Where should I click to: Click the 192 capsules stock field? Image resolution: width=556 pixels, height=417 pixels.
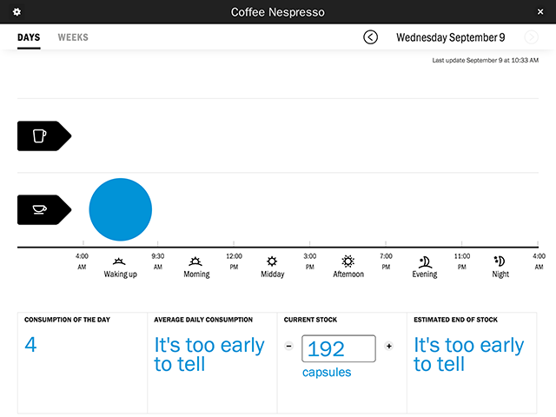pyautogui.click(x=339, y=348)
